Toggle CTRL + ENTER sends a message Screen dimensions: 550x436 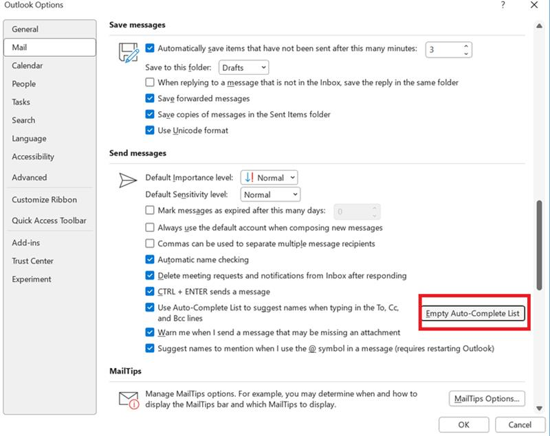click(x=150, y=291)
